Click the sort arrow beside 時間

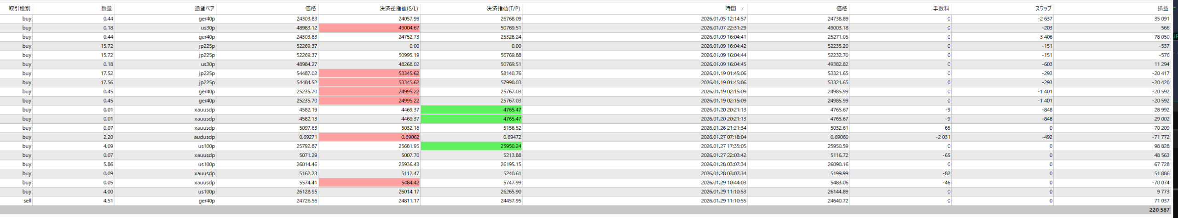coord(742,9)
